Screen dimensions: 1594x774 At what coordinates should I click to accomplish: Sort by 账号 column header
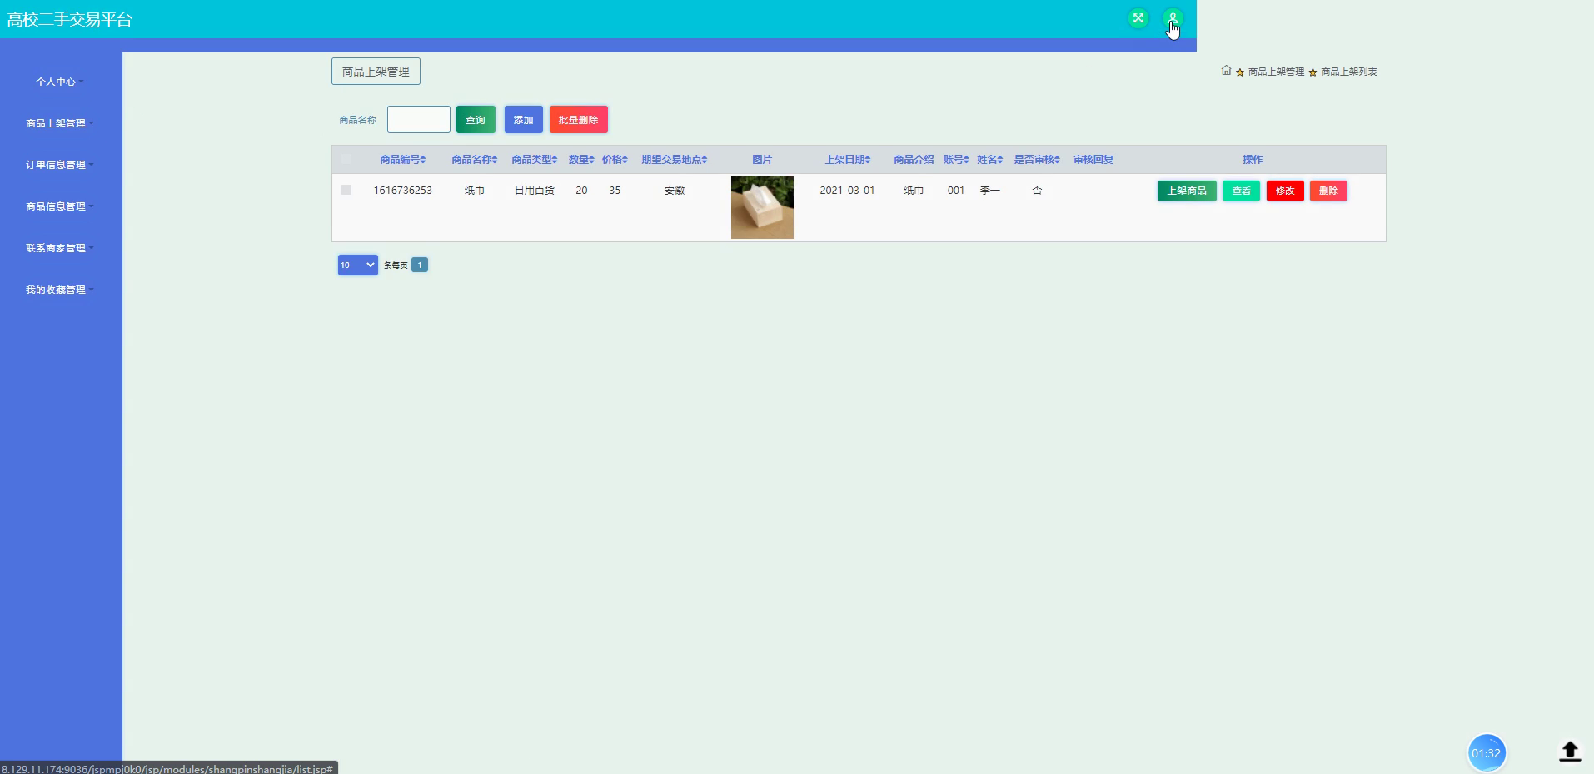click(956, 160)
